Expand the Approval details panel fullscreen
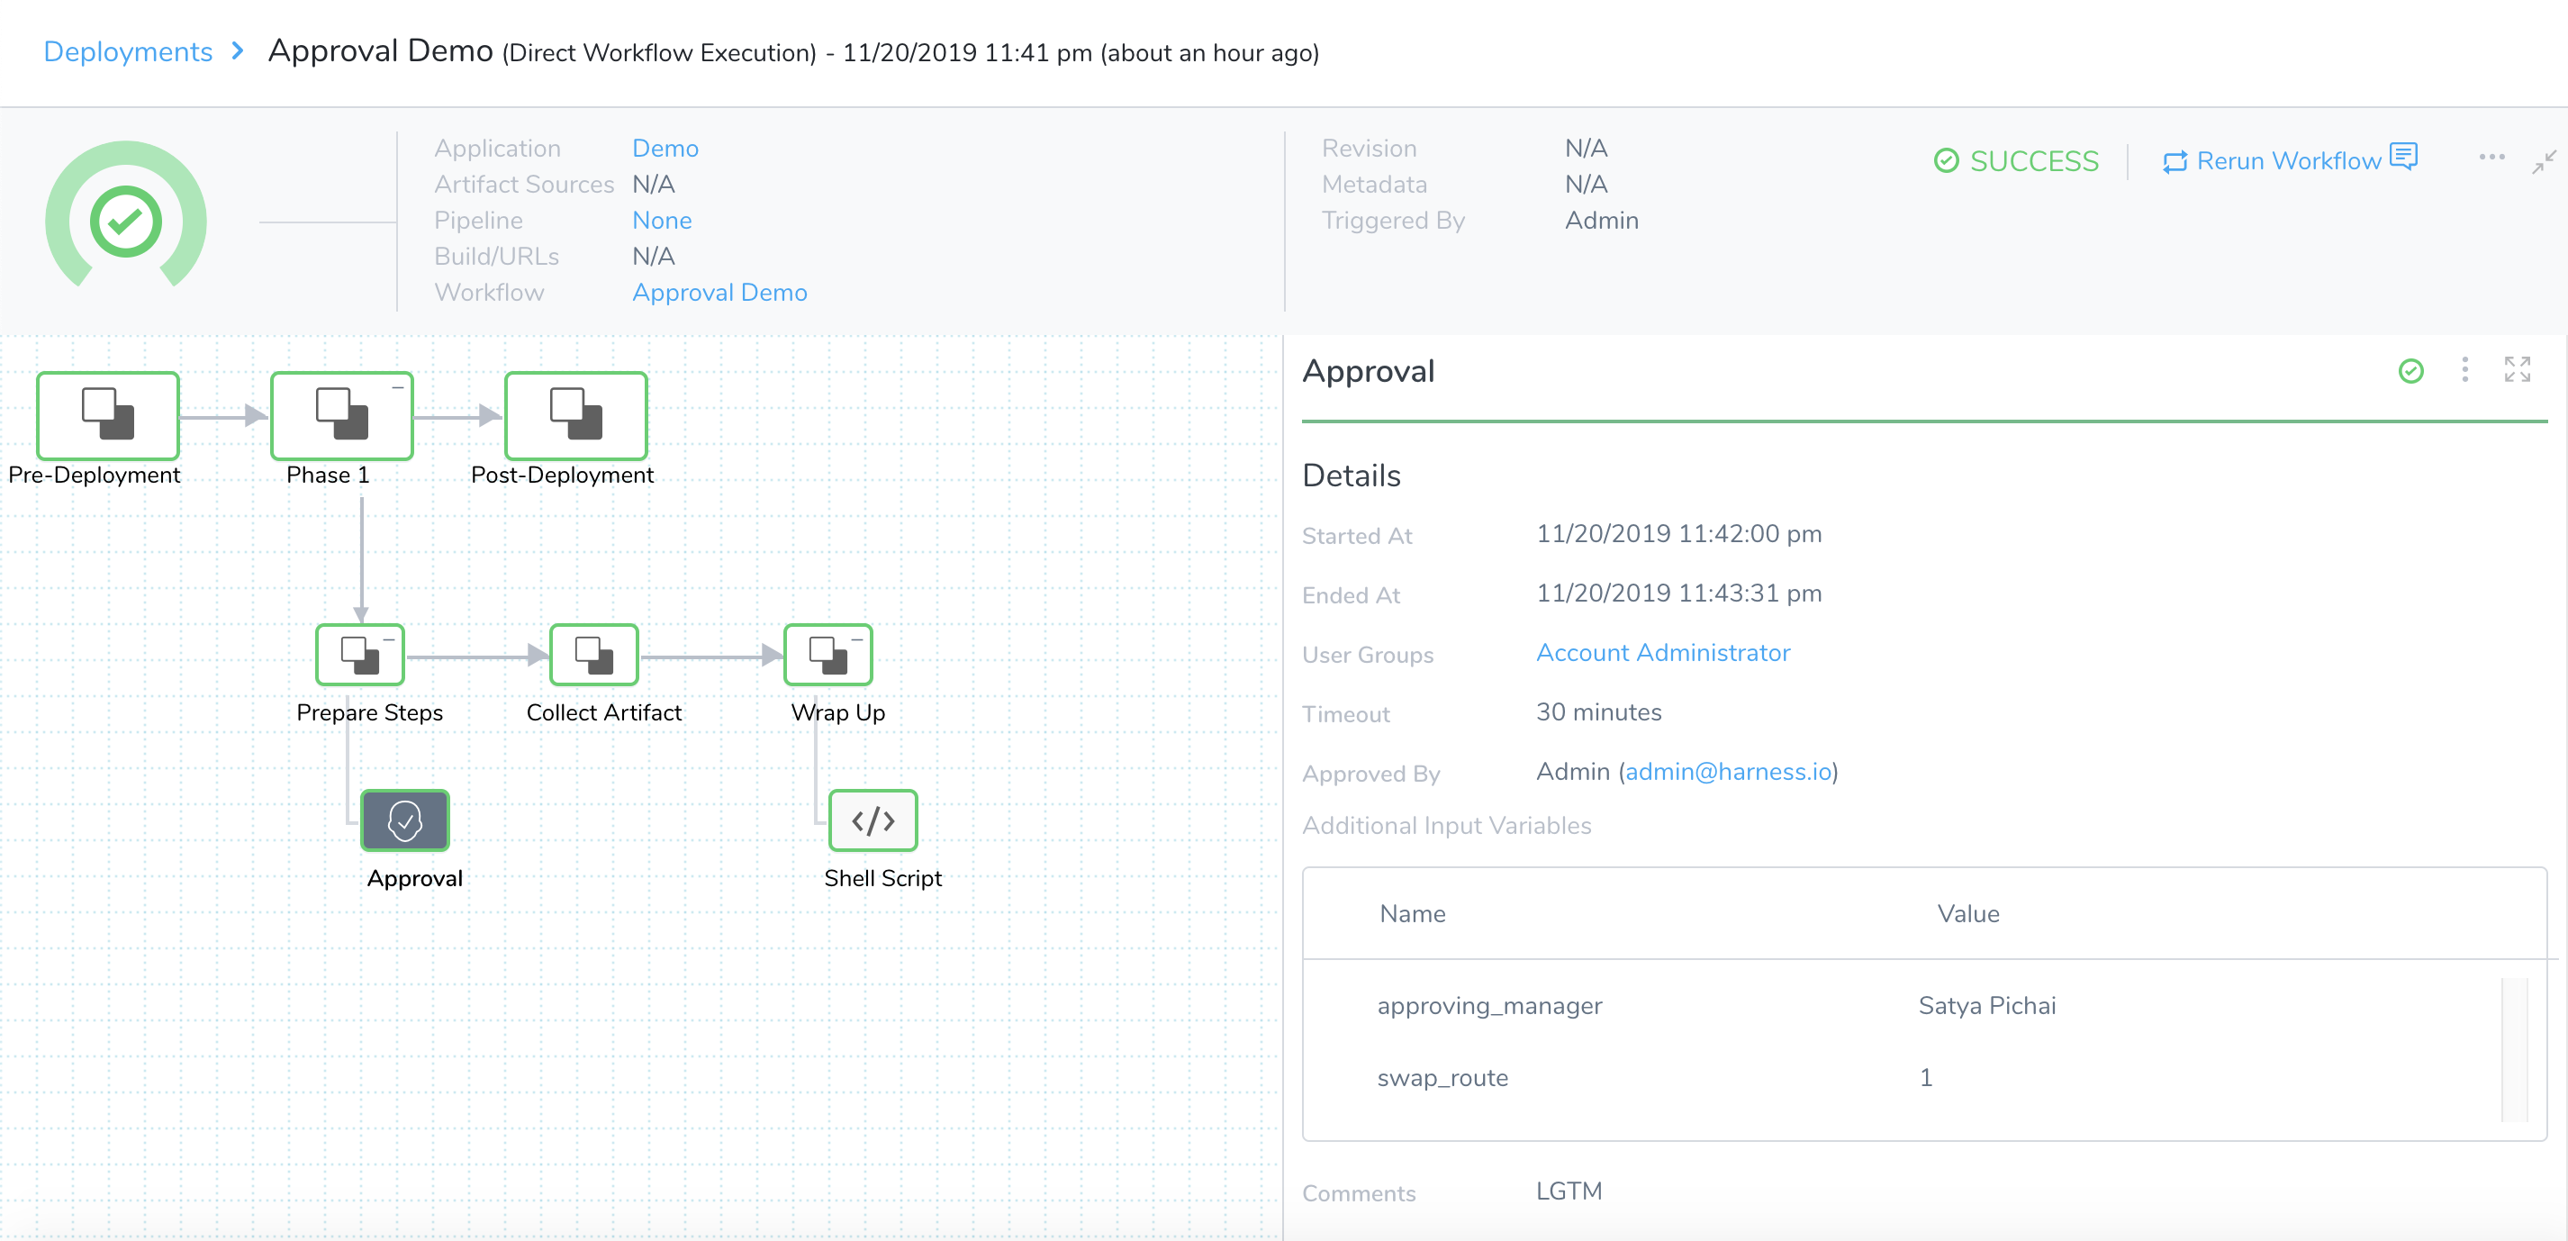Viewport: 2568px width, 1241px height. point(2518,370)
